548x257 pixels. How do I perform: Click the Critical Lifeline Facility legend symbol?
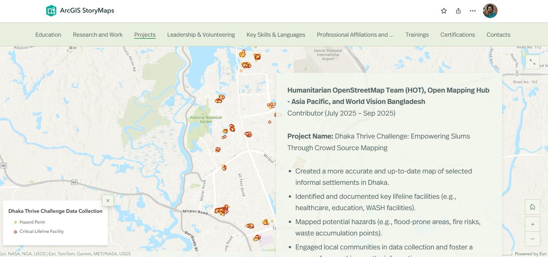pos(16,231)
